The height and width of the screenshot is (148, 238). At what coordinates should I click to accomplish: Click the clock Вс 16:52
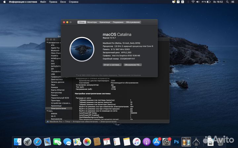(218, 2)
